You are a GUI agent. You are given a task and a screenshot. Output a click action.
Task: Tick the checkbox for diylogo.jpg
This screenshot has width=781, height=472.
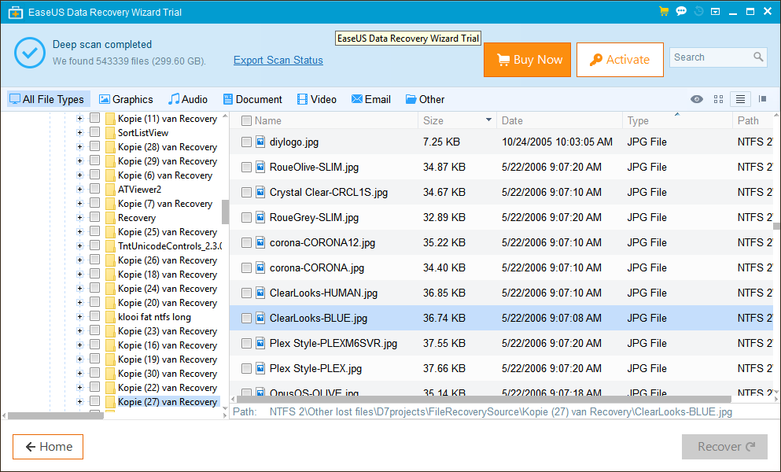click(247, 142)
